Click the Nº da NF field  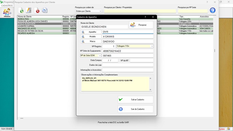click(142, 60)
